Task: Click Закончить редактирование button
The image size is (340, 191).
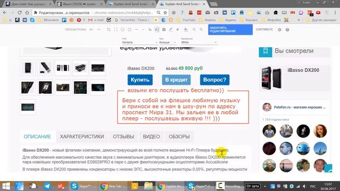Action: 230,30
